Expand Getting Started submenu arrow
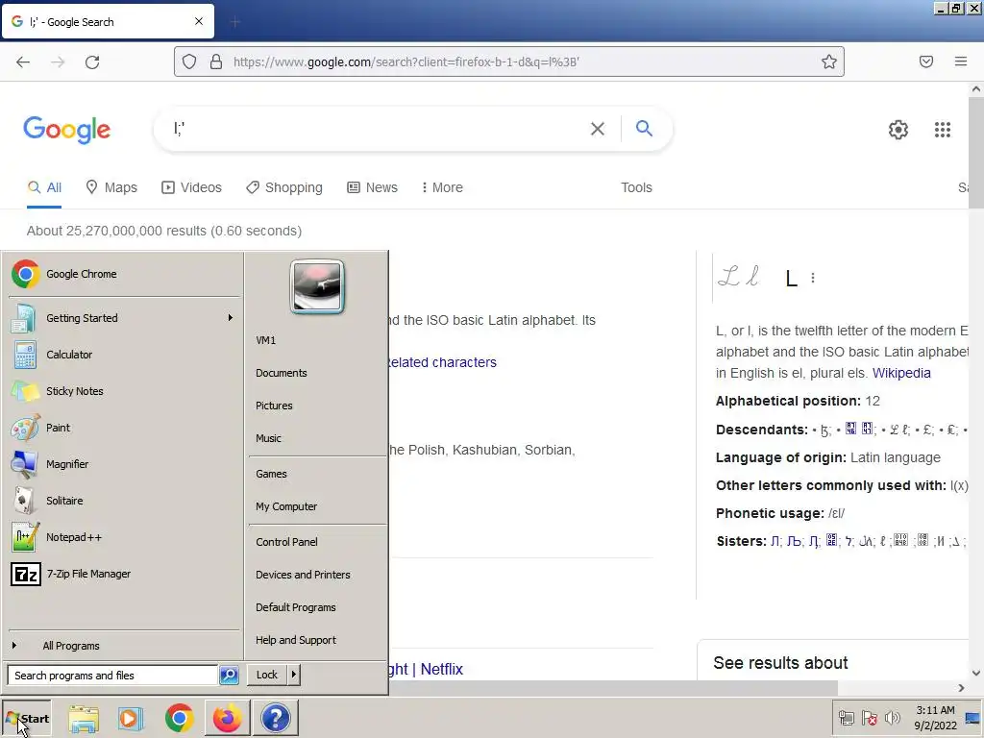Image resolution: width=984 pixels, height=738 pixels. pos(231,318)
